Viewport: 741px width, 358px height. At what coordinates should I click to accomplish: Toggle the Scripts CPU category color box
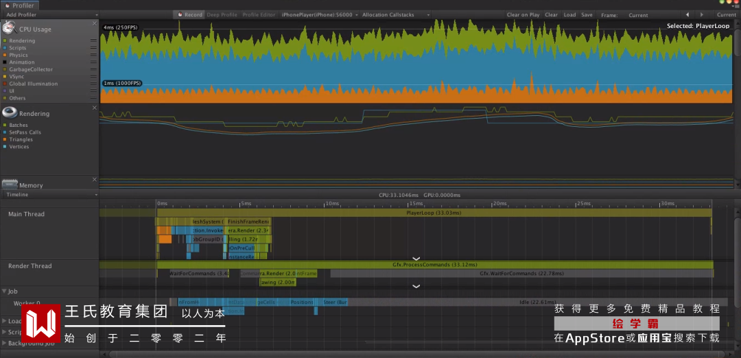[x=5, y=48]
